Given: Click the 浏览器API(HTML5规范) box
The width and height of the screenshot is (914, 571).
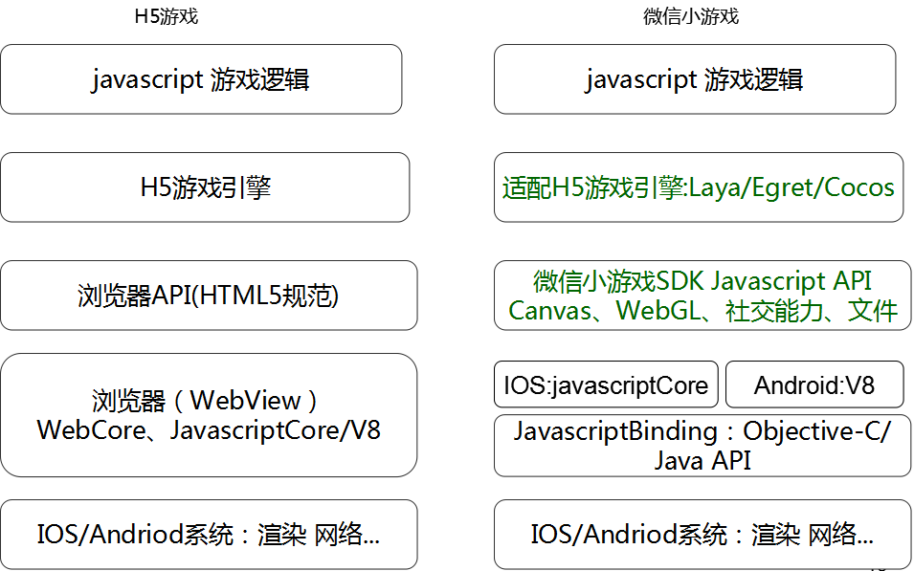Looking at the screenshot, I should (x=209, y=296).
